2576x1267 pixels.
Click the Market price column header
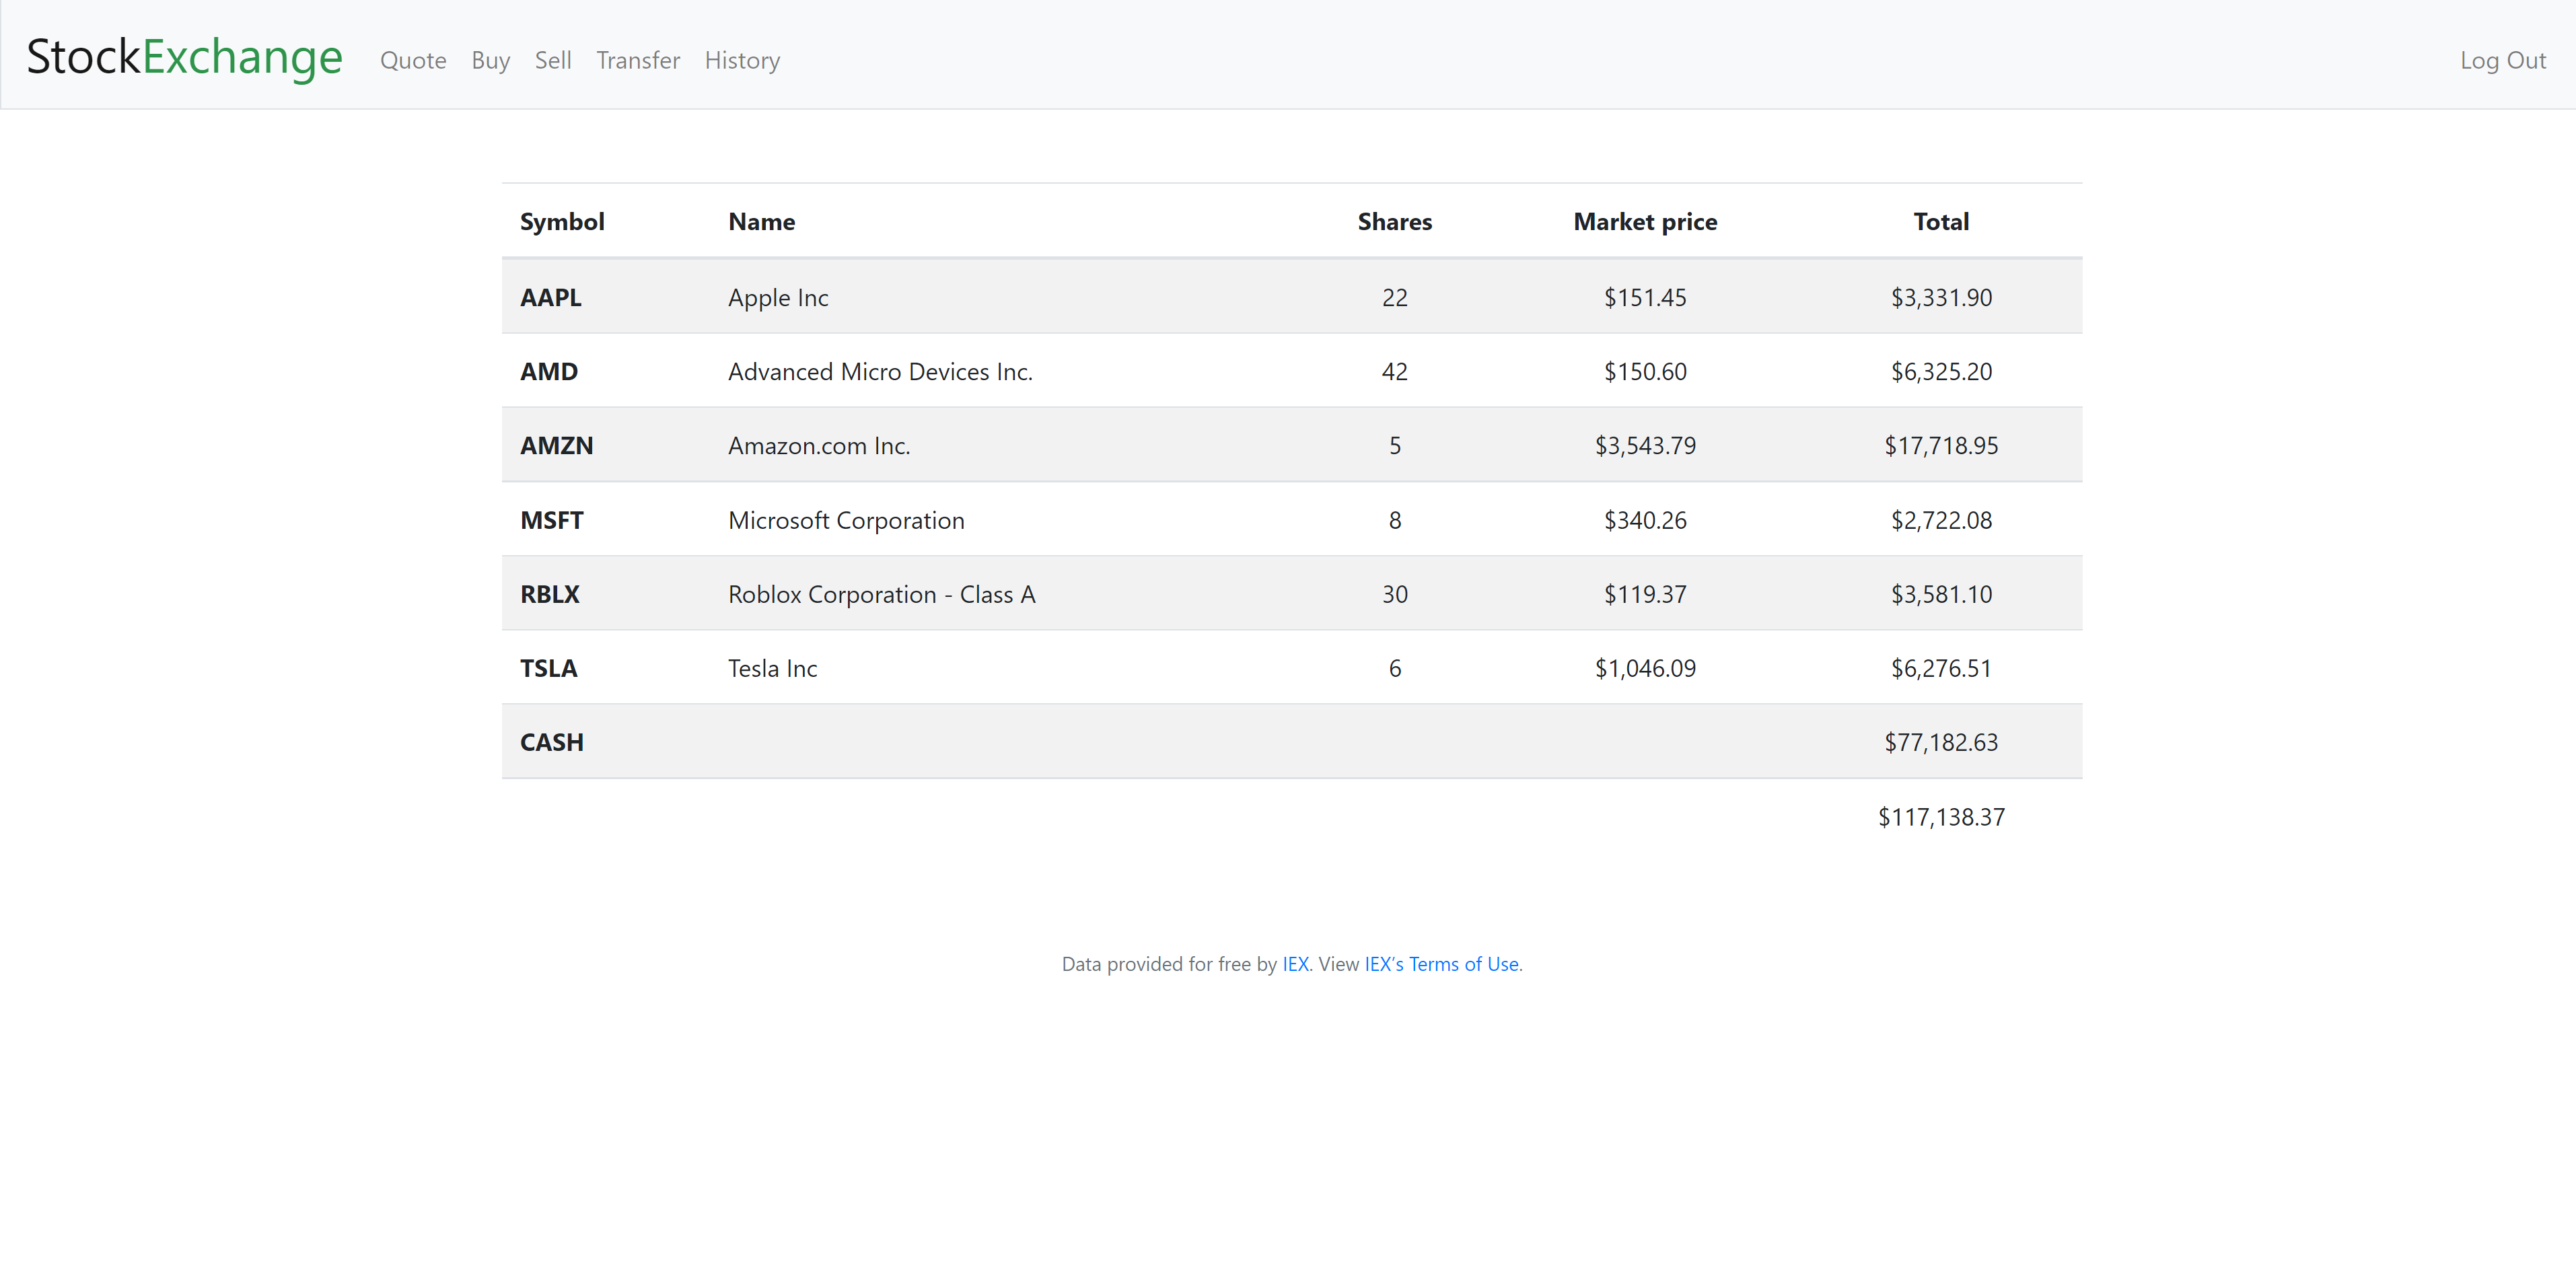click(x=1645, y=222)
